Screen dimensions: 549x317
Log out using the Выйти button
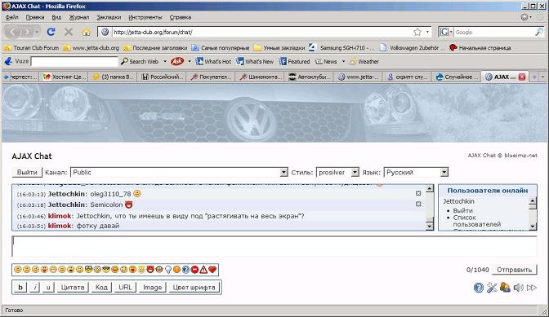click(27, 172)
